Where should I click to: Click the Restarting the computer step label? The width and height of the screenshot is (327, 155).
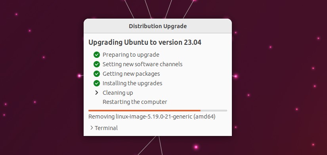point(135,102)
